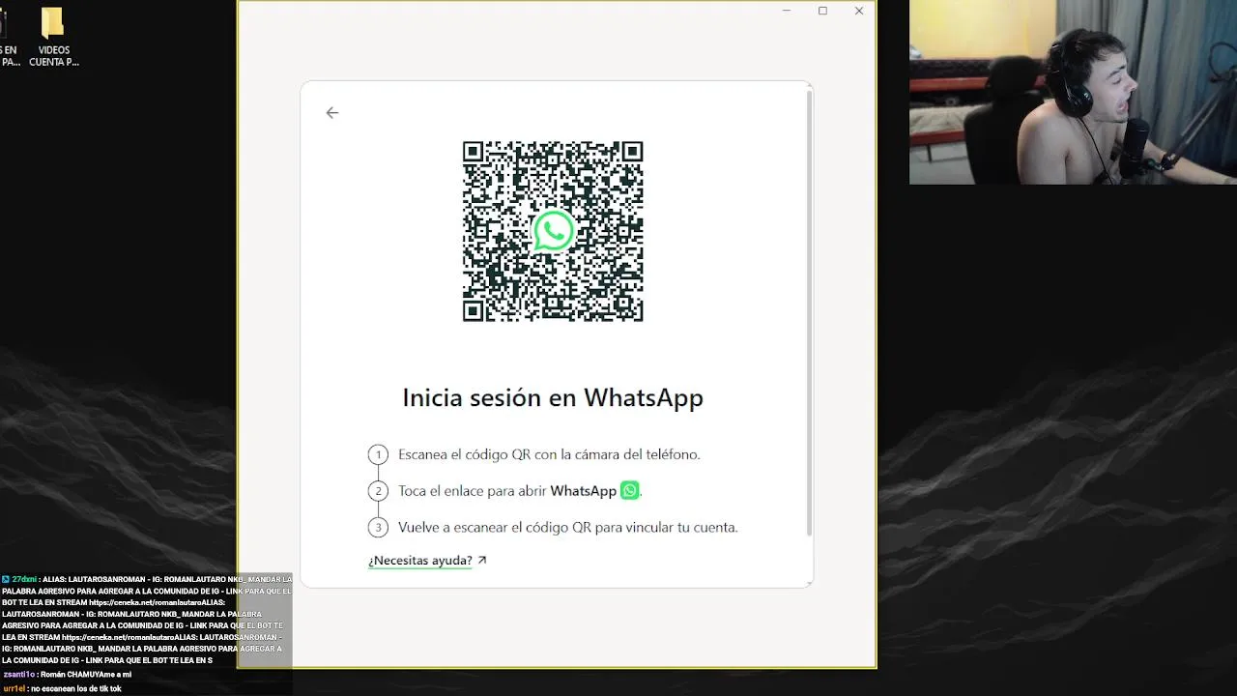Viewport: 1237px width, 696px height.
Task: Close the WhatsApp window
Action: point(859,11)
